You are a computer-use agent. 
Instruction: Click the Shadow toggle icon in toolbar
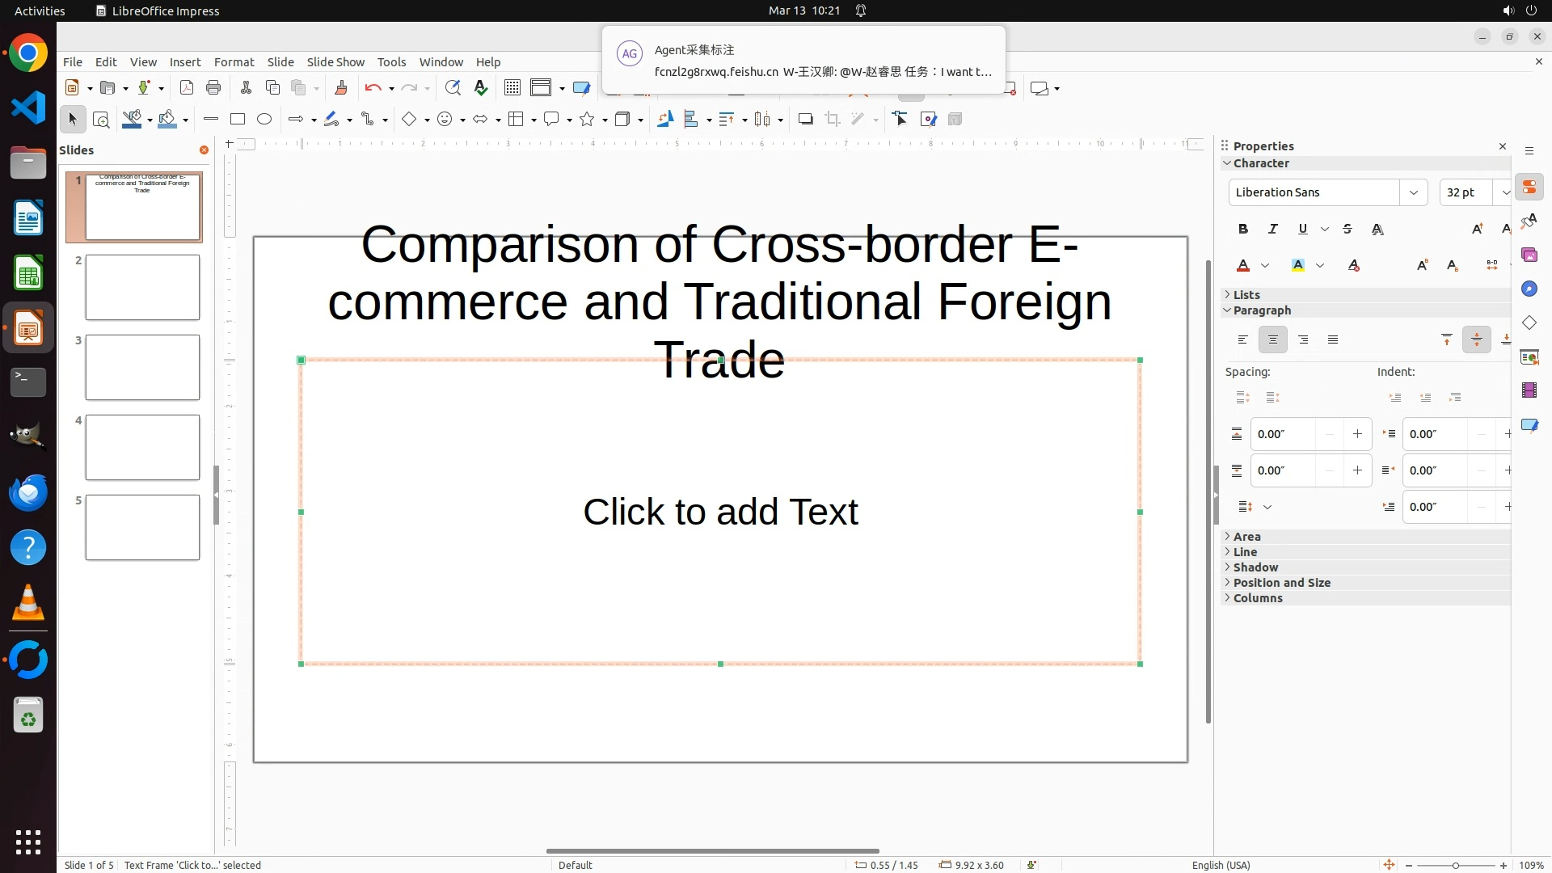click(x=805, y=120)
